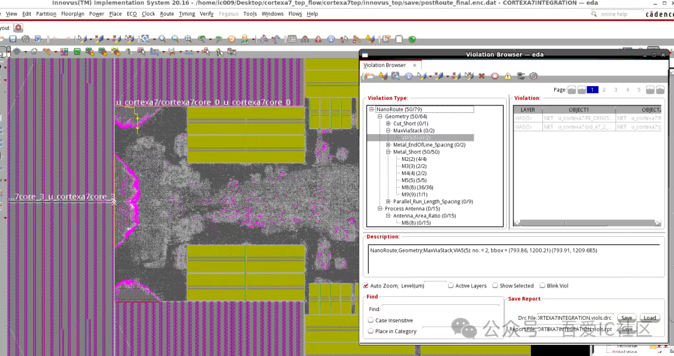Click the red circle clear violations icon
674x356 pixels.
click(x=495, y=76)
